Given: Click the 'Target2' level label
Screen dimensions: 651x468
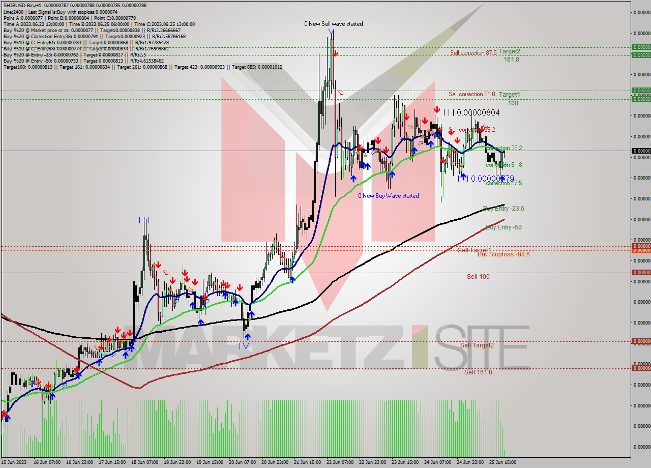Looking at the screenshot, I should pyautogui.click(x=509, y=51).
